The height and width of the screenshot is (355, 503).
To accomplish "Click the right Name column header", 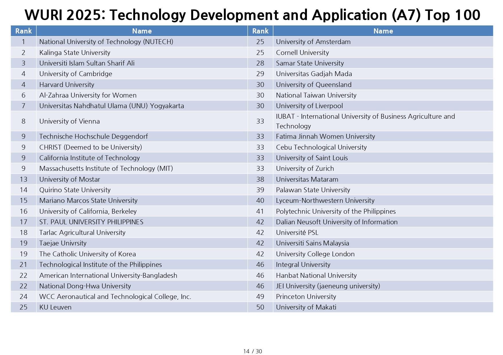I will [x=383, y=31].
